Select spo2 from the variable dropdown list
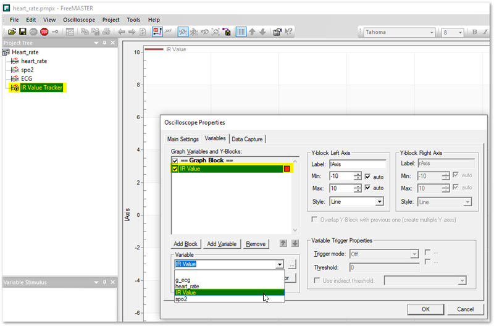 point(182,299)
